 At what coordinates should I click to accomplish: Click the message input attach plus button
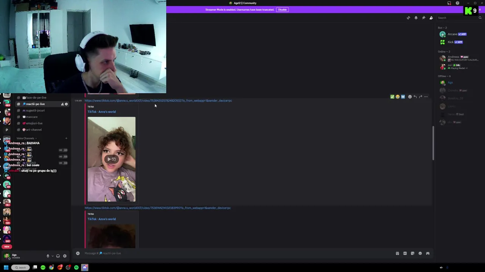(78, 253)
